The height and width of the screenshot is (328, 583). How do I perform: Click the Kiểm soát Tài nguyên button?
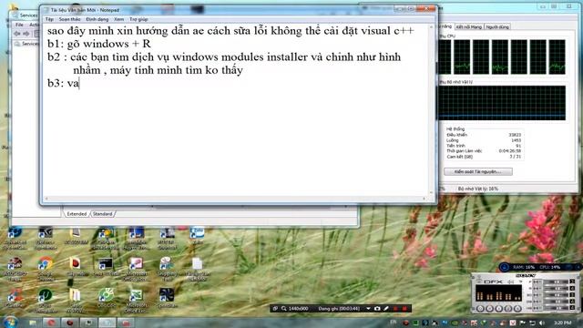477,171
